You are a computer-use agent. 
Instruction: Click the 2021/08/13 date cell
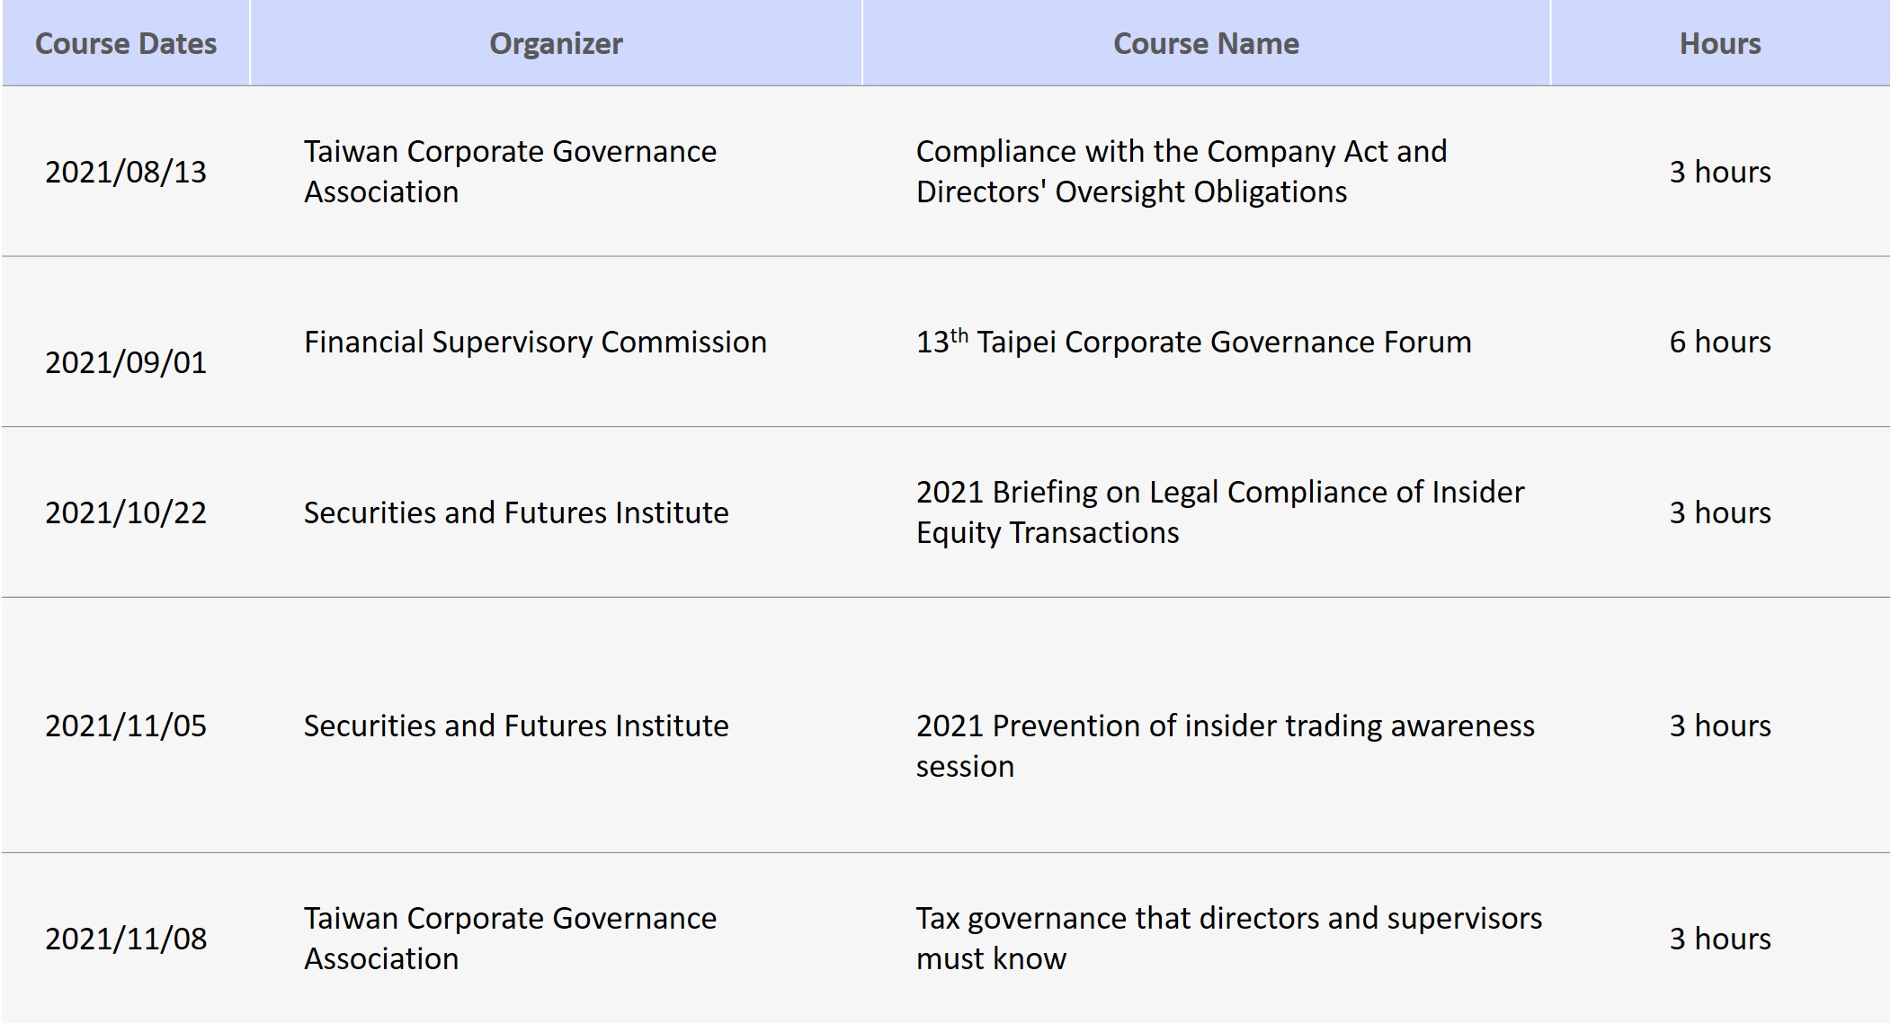(x=126, y=172)
